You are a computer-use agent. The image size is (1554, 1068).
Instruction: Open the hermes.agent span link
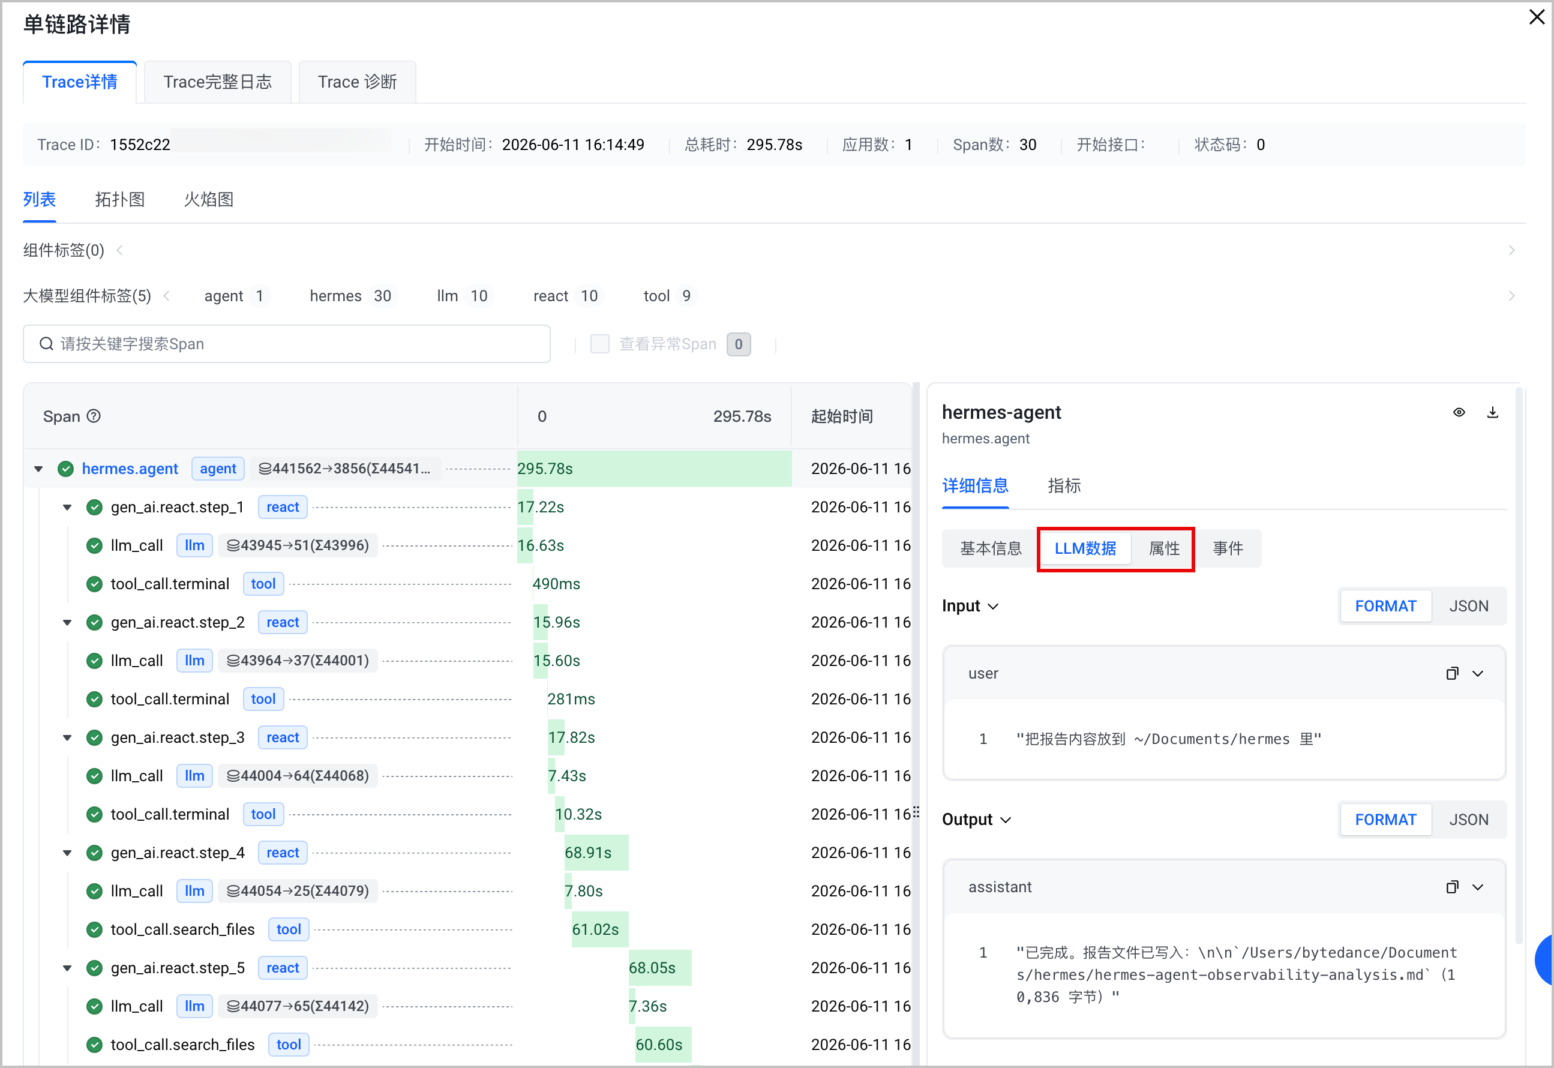pyautogui.click(x=130, y=469)
